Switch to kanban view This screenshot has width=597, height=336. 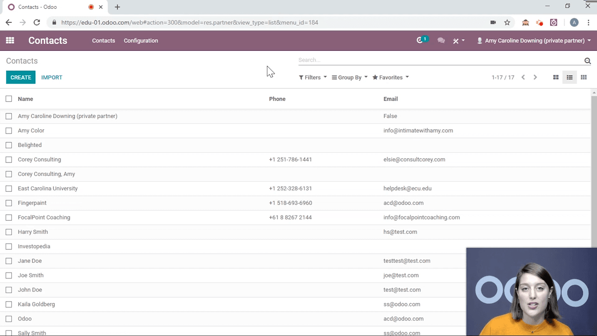pos(555,77)
